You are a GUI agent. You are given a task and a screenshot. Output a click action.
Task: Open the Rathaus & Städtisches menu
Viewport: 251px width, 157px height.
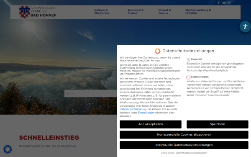(102, 12)
